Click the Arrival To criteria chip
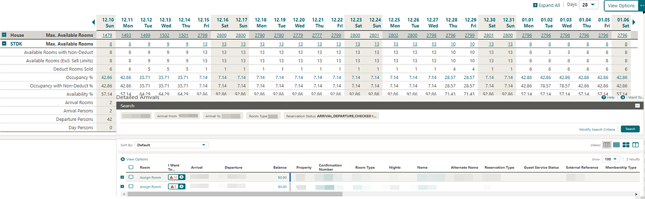 click(223, 117)
